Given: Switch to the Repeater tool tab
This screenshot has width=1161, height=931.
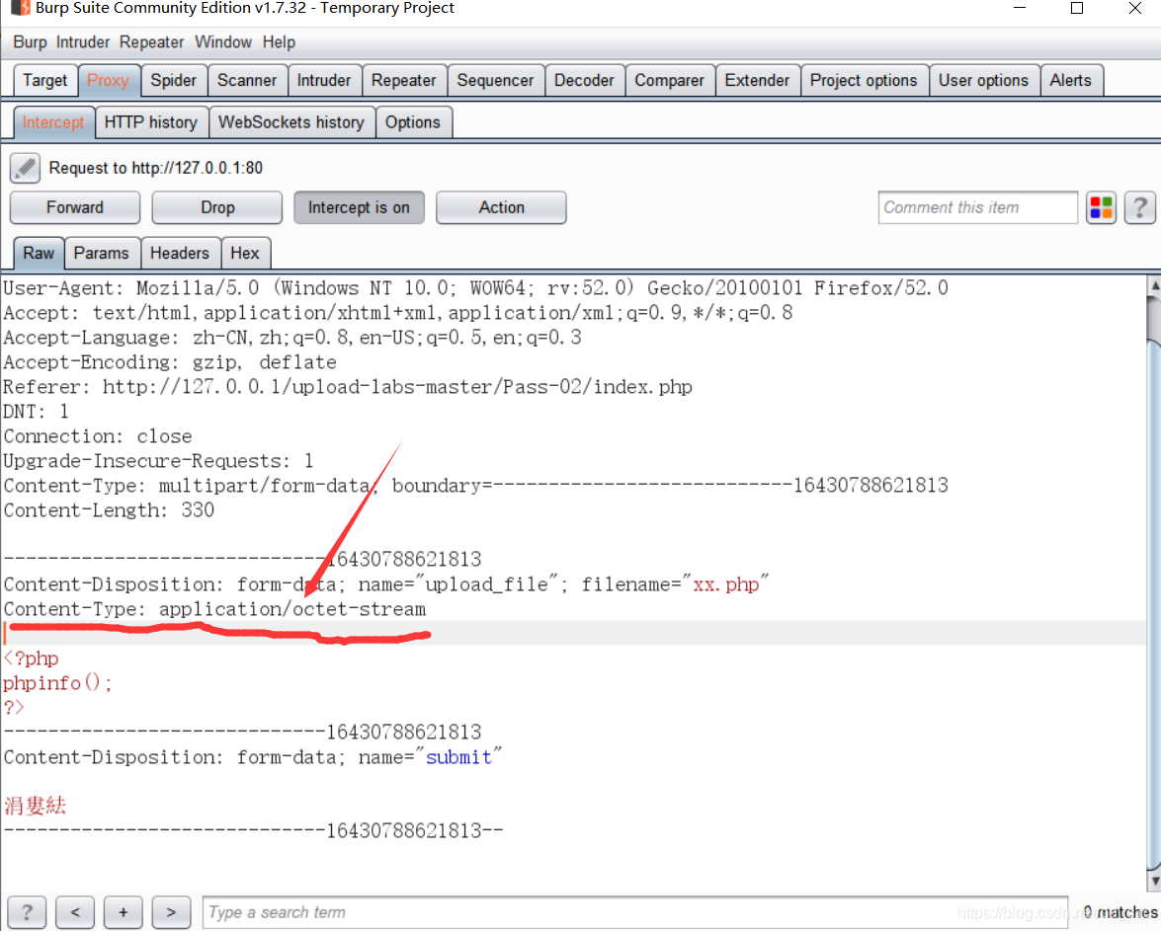Looking at the screenshot, I should pyautogui.click(x=403, y=80).
